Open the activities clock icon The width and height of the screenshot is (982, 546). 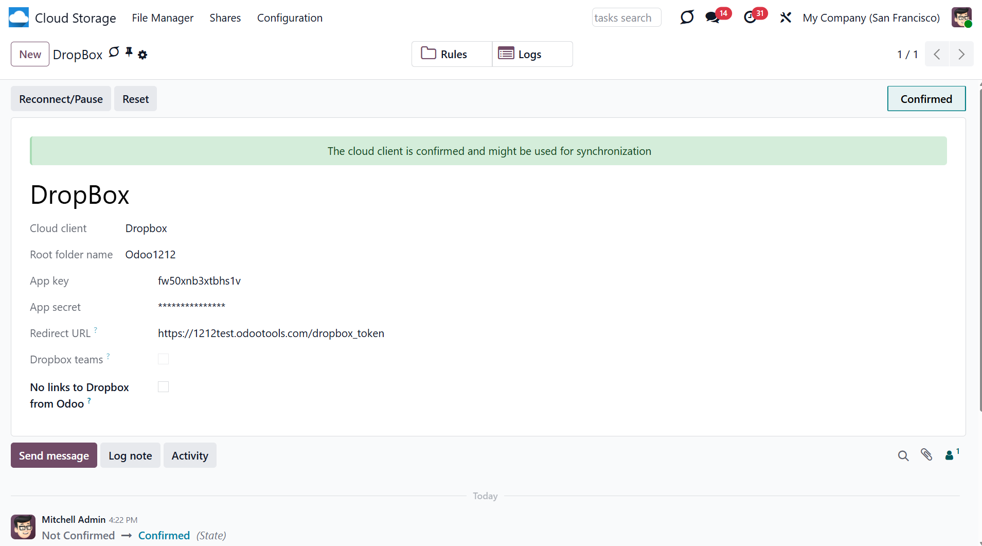[x=750, y=17]
